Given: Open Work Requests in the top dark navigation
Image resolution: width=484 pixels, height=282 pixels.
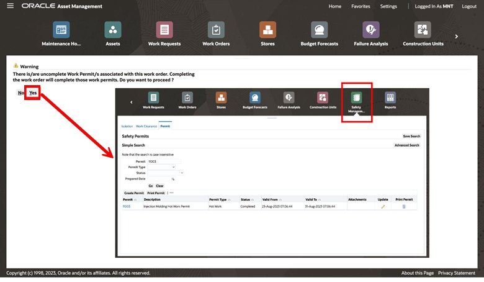Looking at the screenshot, I should pyautogui.click(x=164, y=30).
